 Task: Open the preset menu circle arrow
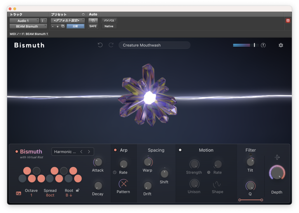83,15
